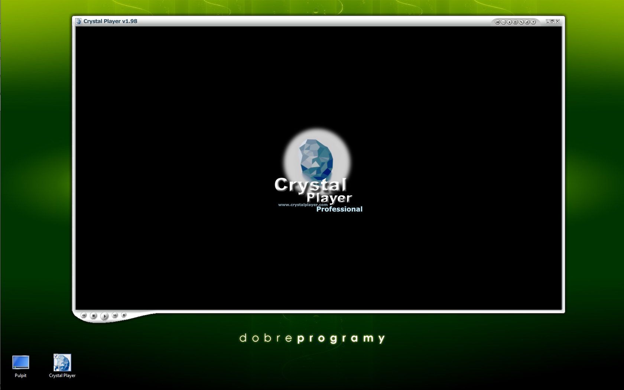Open the equalizer bars icon
624x390 pixels.
527,22
